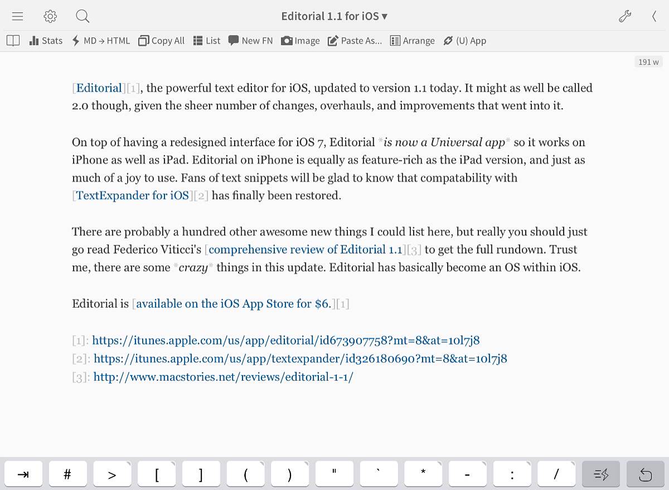Select the [2]: reference label
The image size is (669, 490).
coord(81,358)
